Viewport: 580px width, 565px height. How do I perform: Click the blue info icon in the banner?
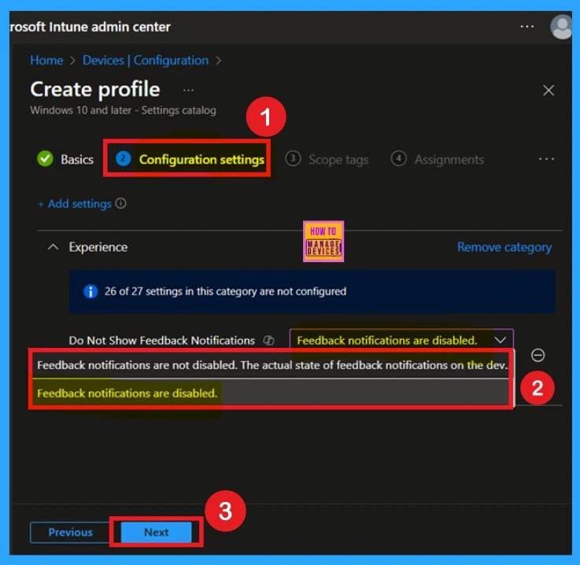pos(91,291)
